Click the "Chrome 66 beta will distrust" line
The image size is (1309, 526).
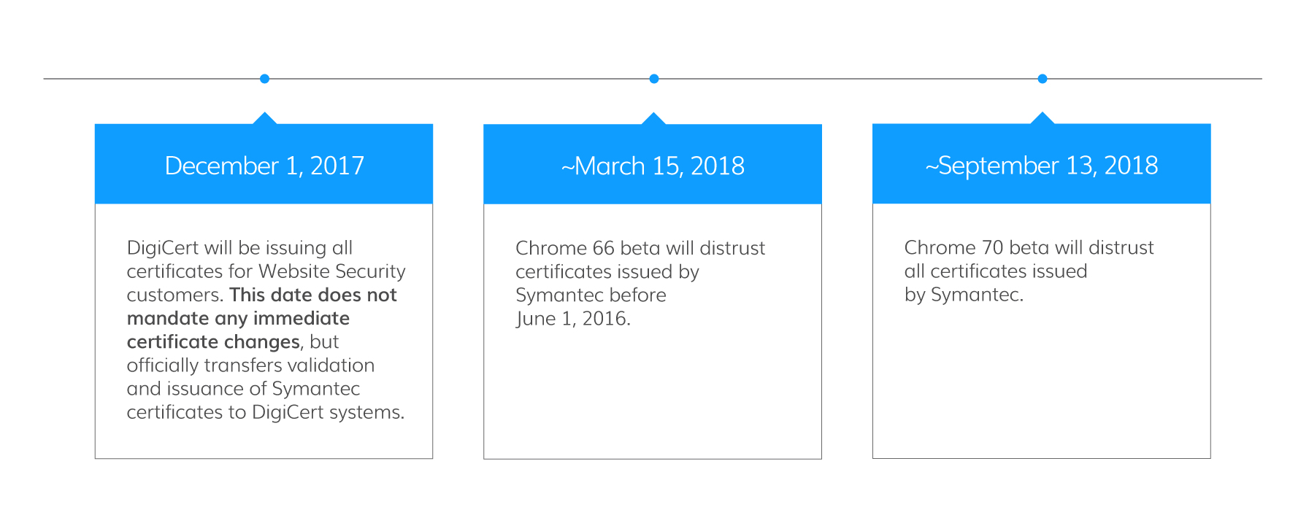(x=640, y=248)
